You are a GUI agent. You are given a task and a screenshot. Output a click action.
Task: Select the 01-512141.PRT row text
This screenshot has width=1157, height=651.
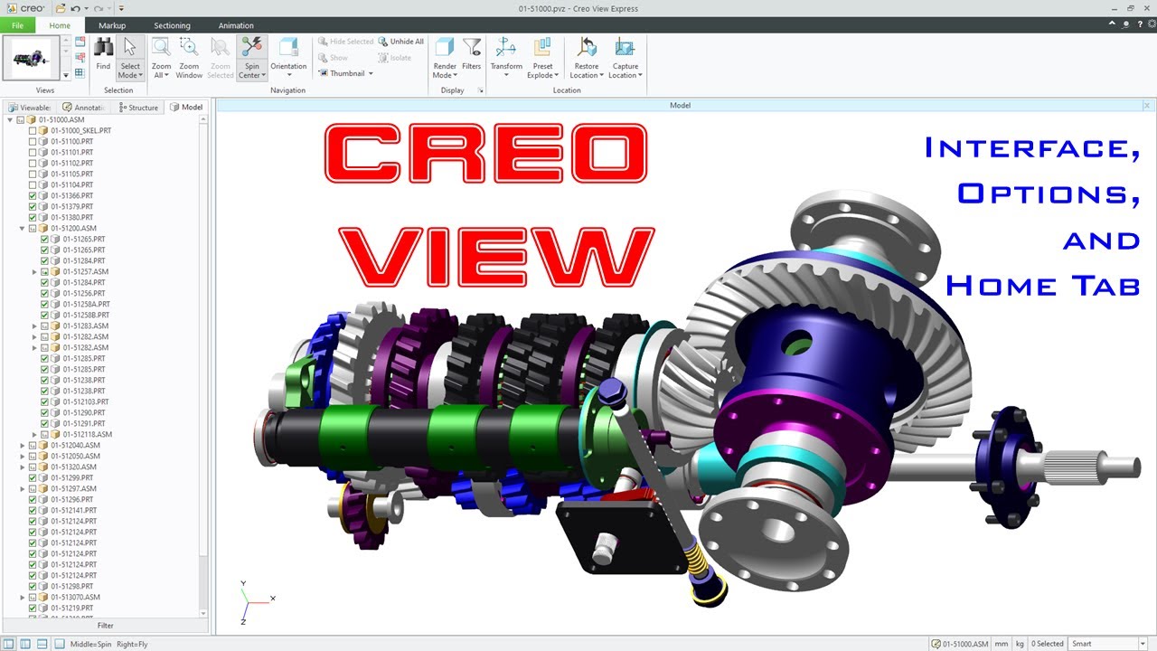(73, 510)
